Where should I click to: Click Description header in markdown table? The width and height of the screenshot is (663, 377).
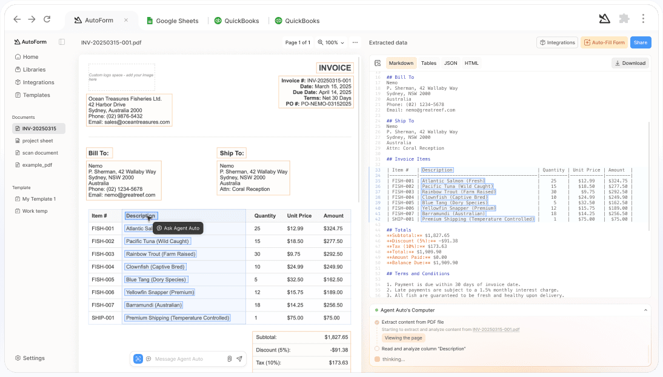click(x=437, y=170)
